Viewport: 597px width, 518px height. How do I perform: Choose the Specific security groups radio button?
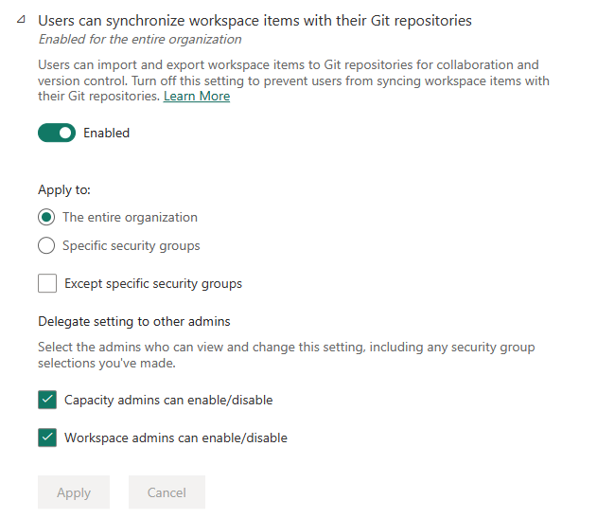pos(47,245)
